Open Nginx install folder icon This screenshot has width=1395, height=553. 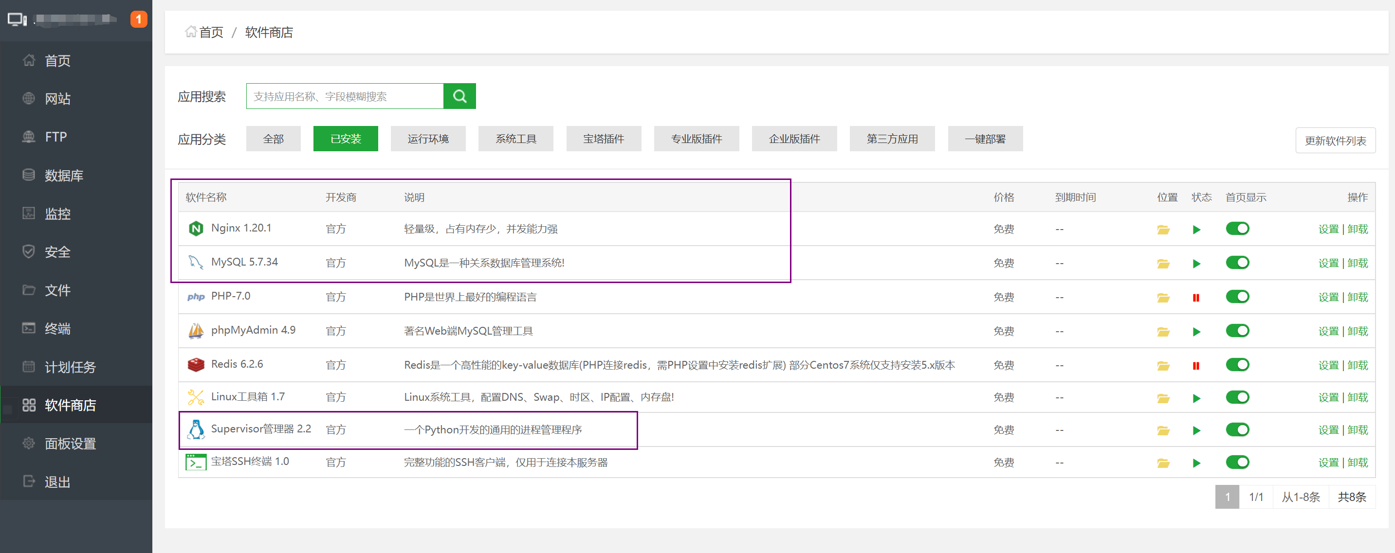tap(1163, 230)
